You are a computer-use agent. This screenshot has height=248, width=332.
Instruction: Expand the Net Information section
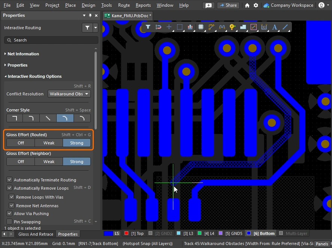pyautogui.click(x=23, y=54)
